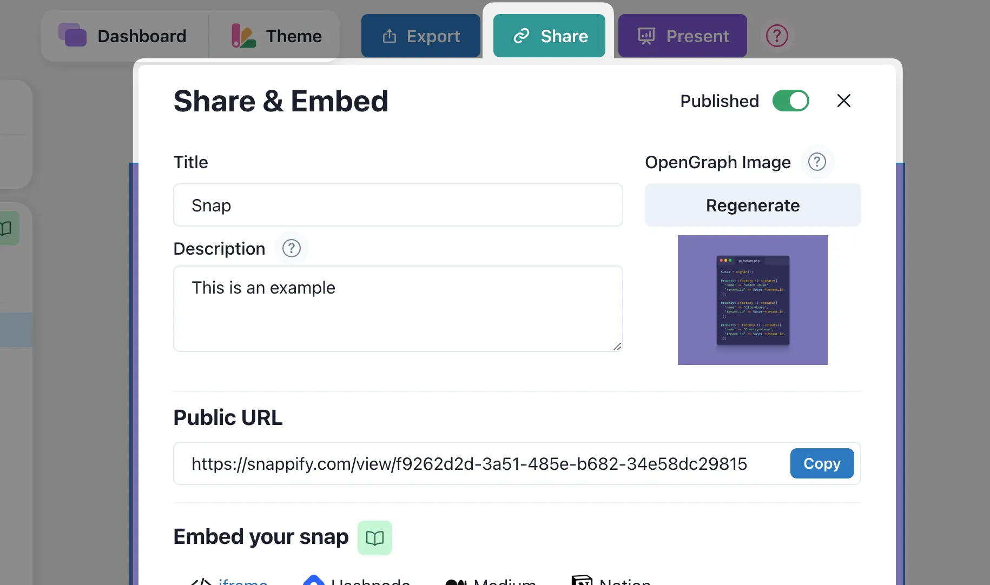
Task: Click the Present button
Action: (x=683, y=36)
